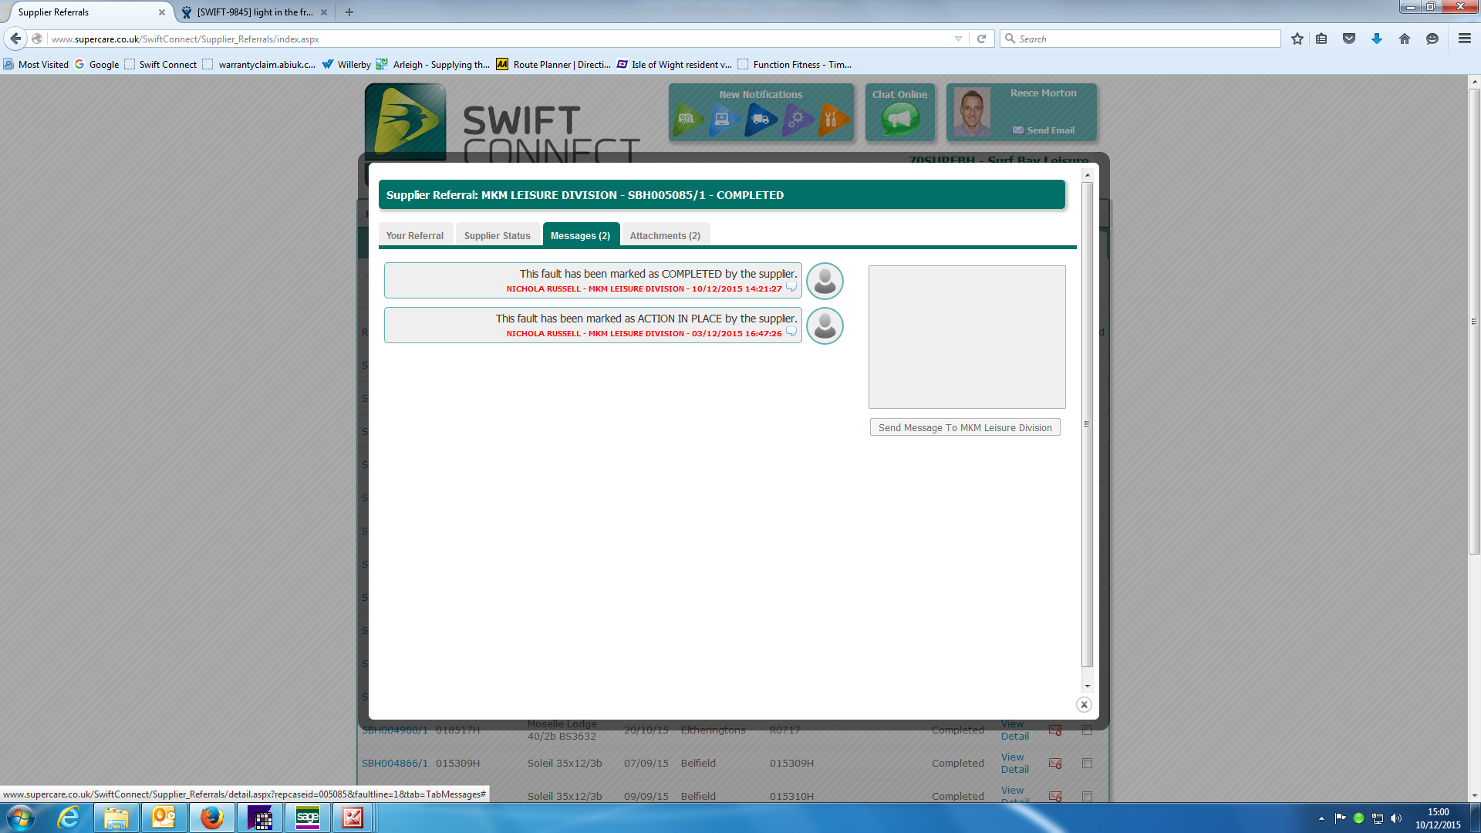
Task: Open Sage from the Windows taskbar
Action: [307, 818]
